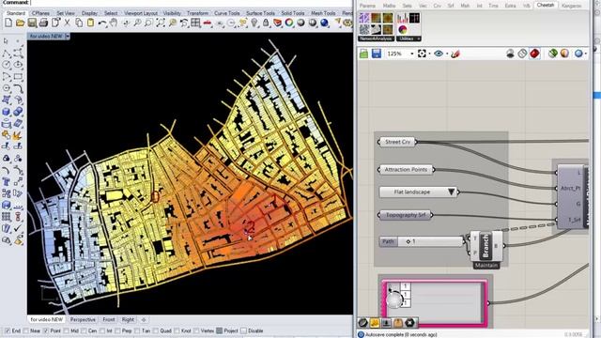Viewport: 601px width, 338px height.
Task: Click the Paste clipboard icon
Action: click(90, 23)
